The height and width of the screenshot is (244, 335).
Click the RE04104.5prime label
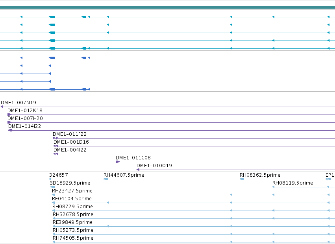click(72, 199)
